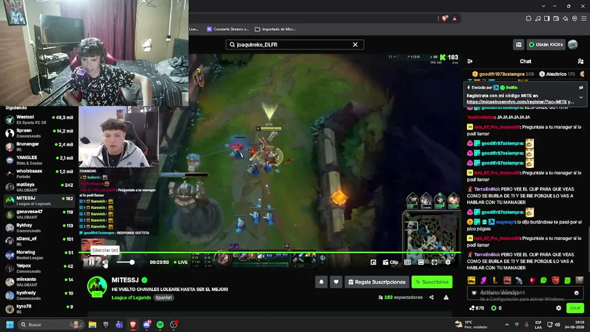590x332 pixels.
Task: Open Discord from the taskbar
Action: pos(147,325)
